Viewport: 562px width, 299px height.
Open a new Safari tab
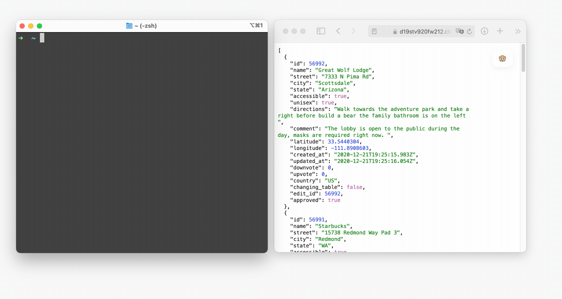(500, 31)
